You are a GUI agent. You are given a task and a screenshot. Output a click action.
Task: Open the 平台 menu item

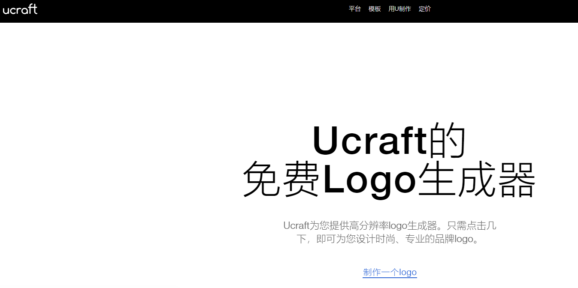click(x=354, y=9)
